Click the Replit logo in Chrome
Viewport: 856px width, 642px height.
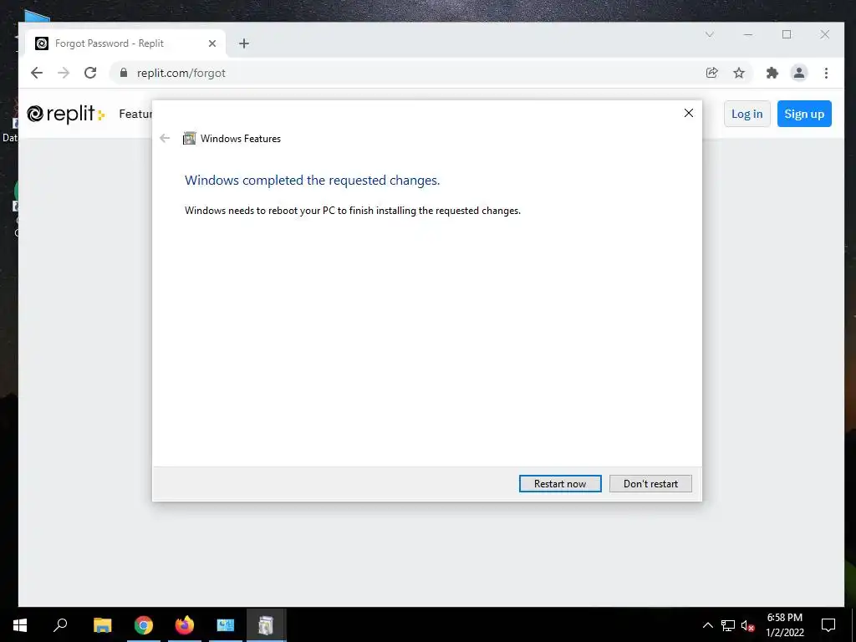tap(65, 114)
